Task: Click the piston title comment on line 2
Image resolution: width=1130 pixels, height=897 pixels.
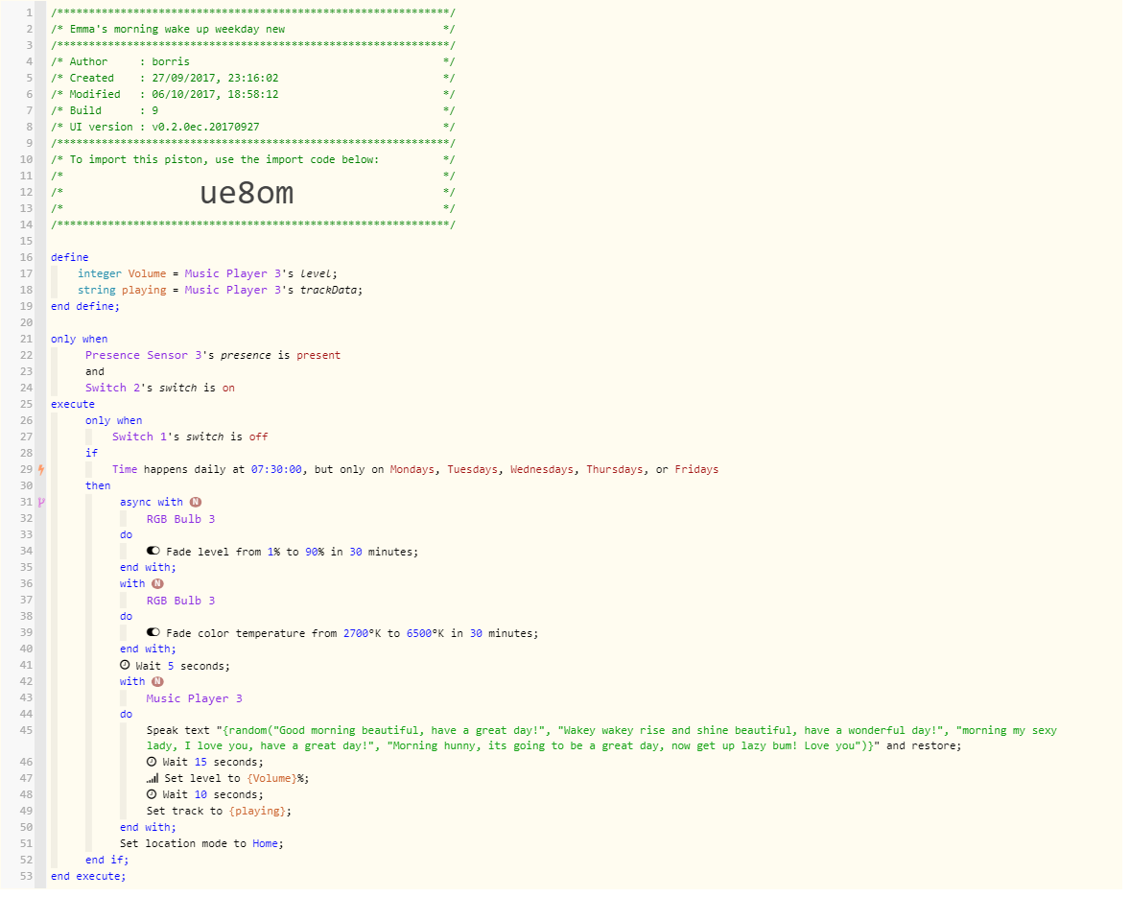Action: point(252,30)
